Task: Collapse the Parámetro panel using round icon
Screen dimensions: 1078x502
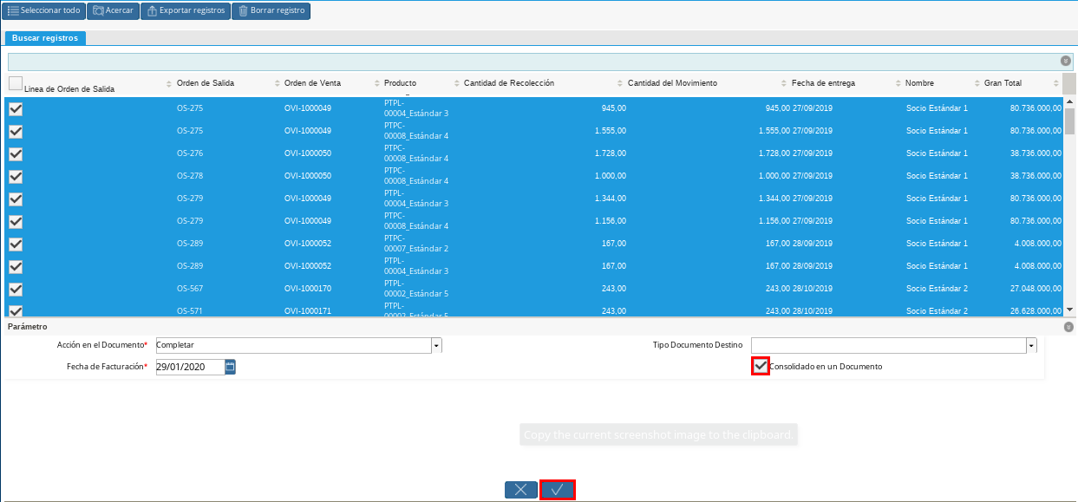Action: tap(1068, 327)
